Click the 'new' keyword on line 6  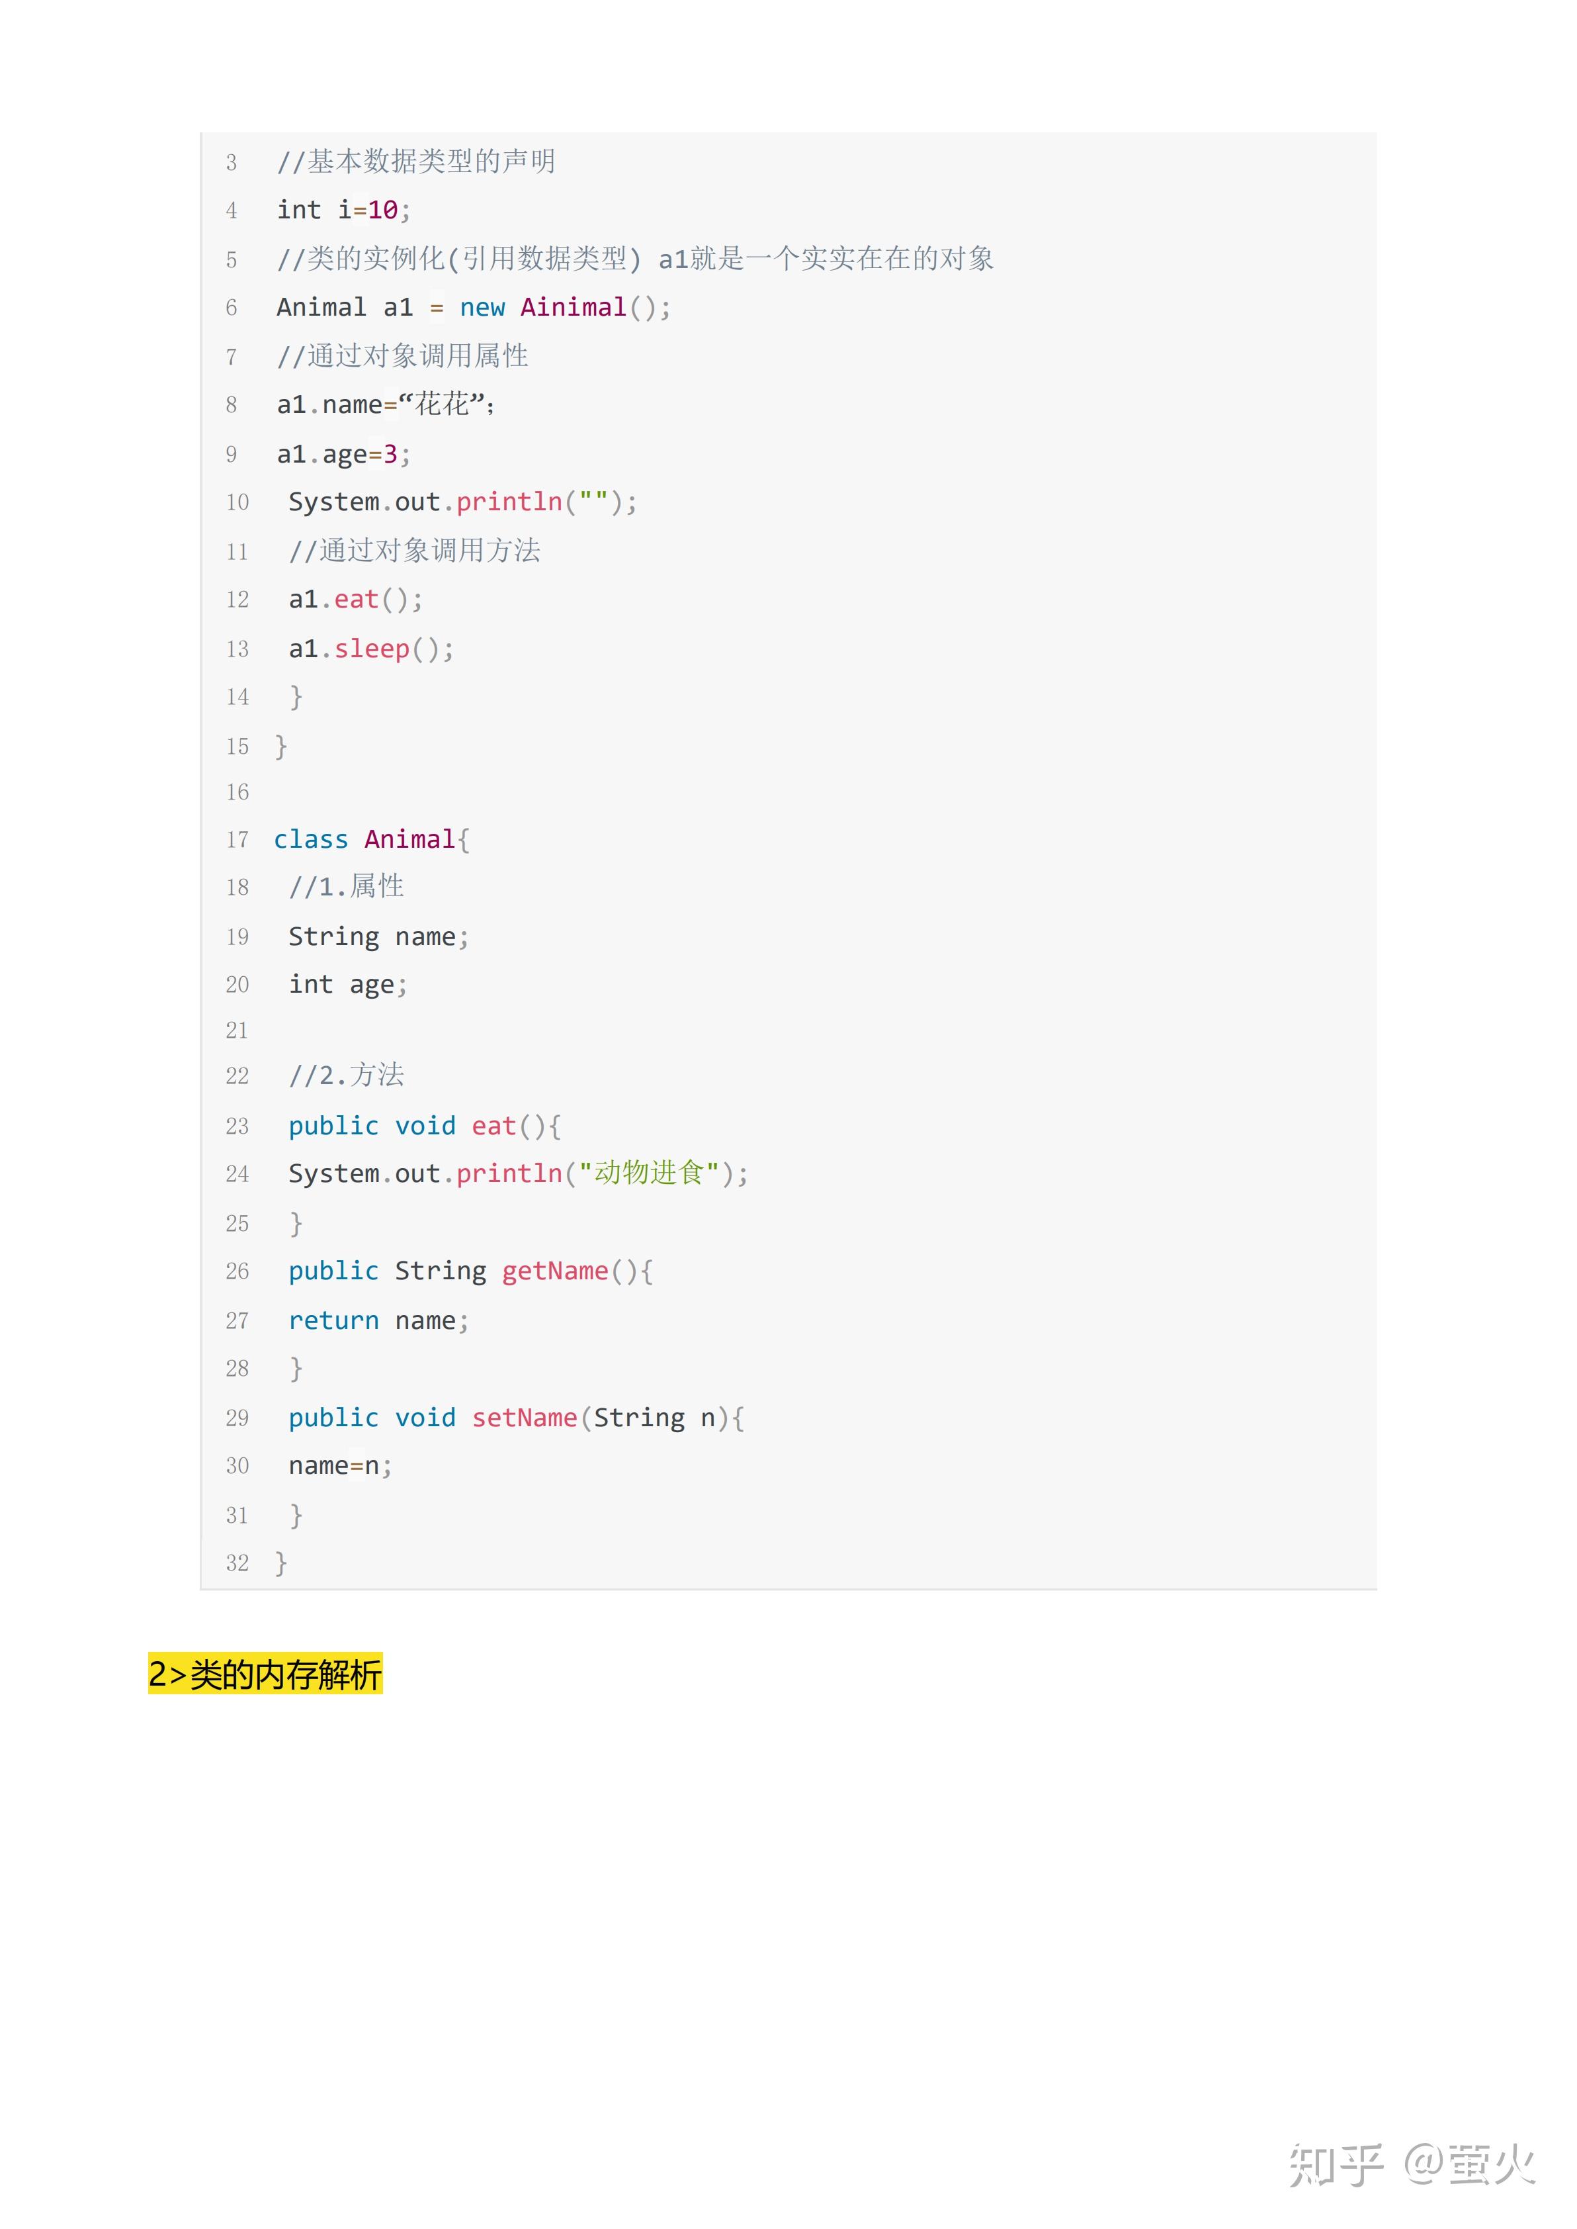(x=482, y=308)
